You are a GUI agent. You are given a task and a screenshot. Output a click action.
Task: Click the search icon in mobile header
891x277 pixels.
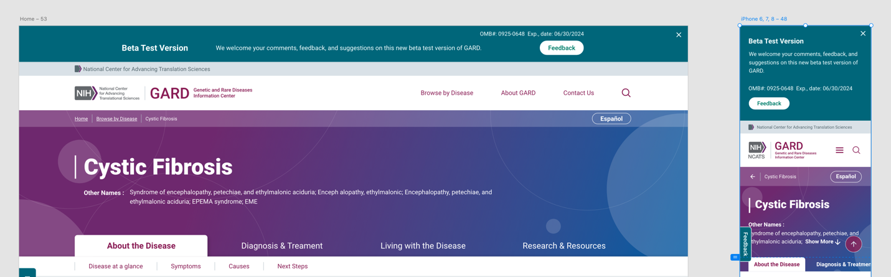[856, 150]
